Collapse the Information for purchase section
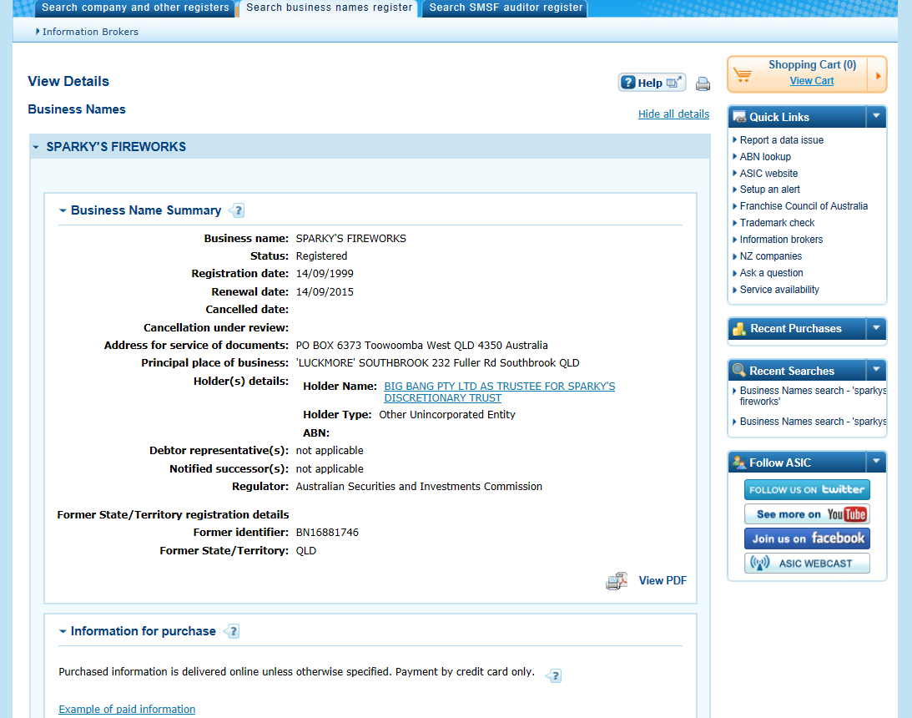The width and height of the screenshot is (912, 718). click(x=63, y=631)
